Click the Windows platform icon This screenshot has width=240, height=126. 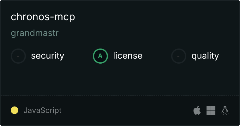[211, 110]
